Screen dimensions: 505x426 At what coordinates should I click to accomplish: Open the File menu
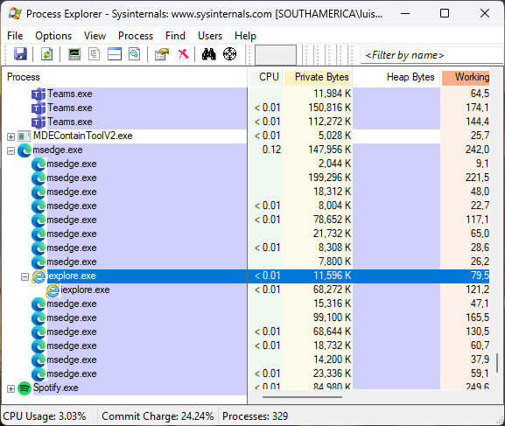coord(15,36)
